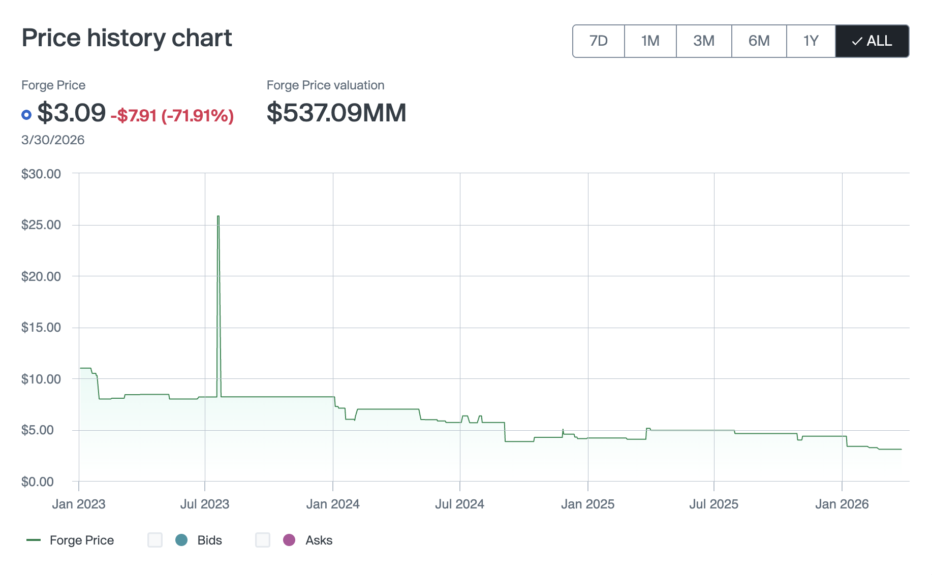Click the price spike peak near $25

[x=218, y=217]
